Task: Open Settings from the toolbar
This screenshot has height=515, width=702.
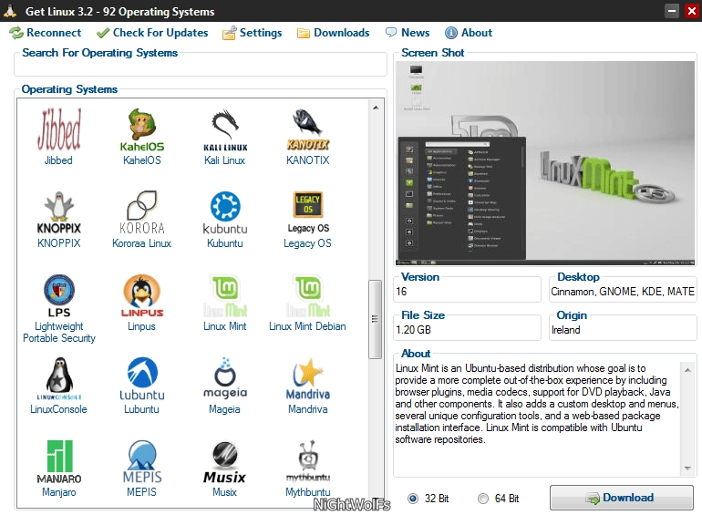Action: [x=252, y=33]
